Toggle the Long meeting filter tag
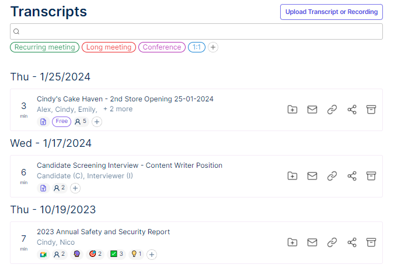This screenshot has width=408, height=268. (109, 47)
